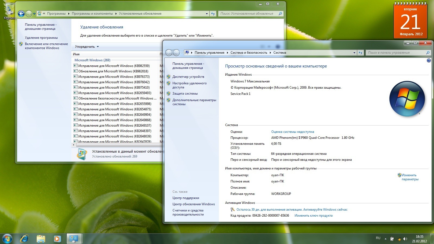The height and width of the screenshot is (244, 434).
Task: Open Recycle Bin on desktop
Action: click(9, 11)
